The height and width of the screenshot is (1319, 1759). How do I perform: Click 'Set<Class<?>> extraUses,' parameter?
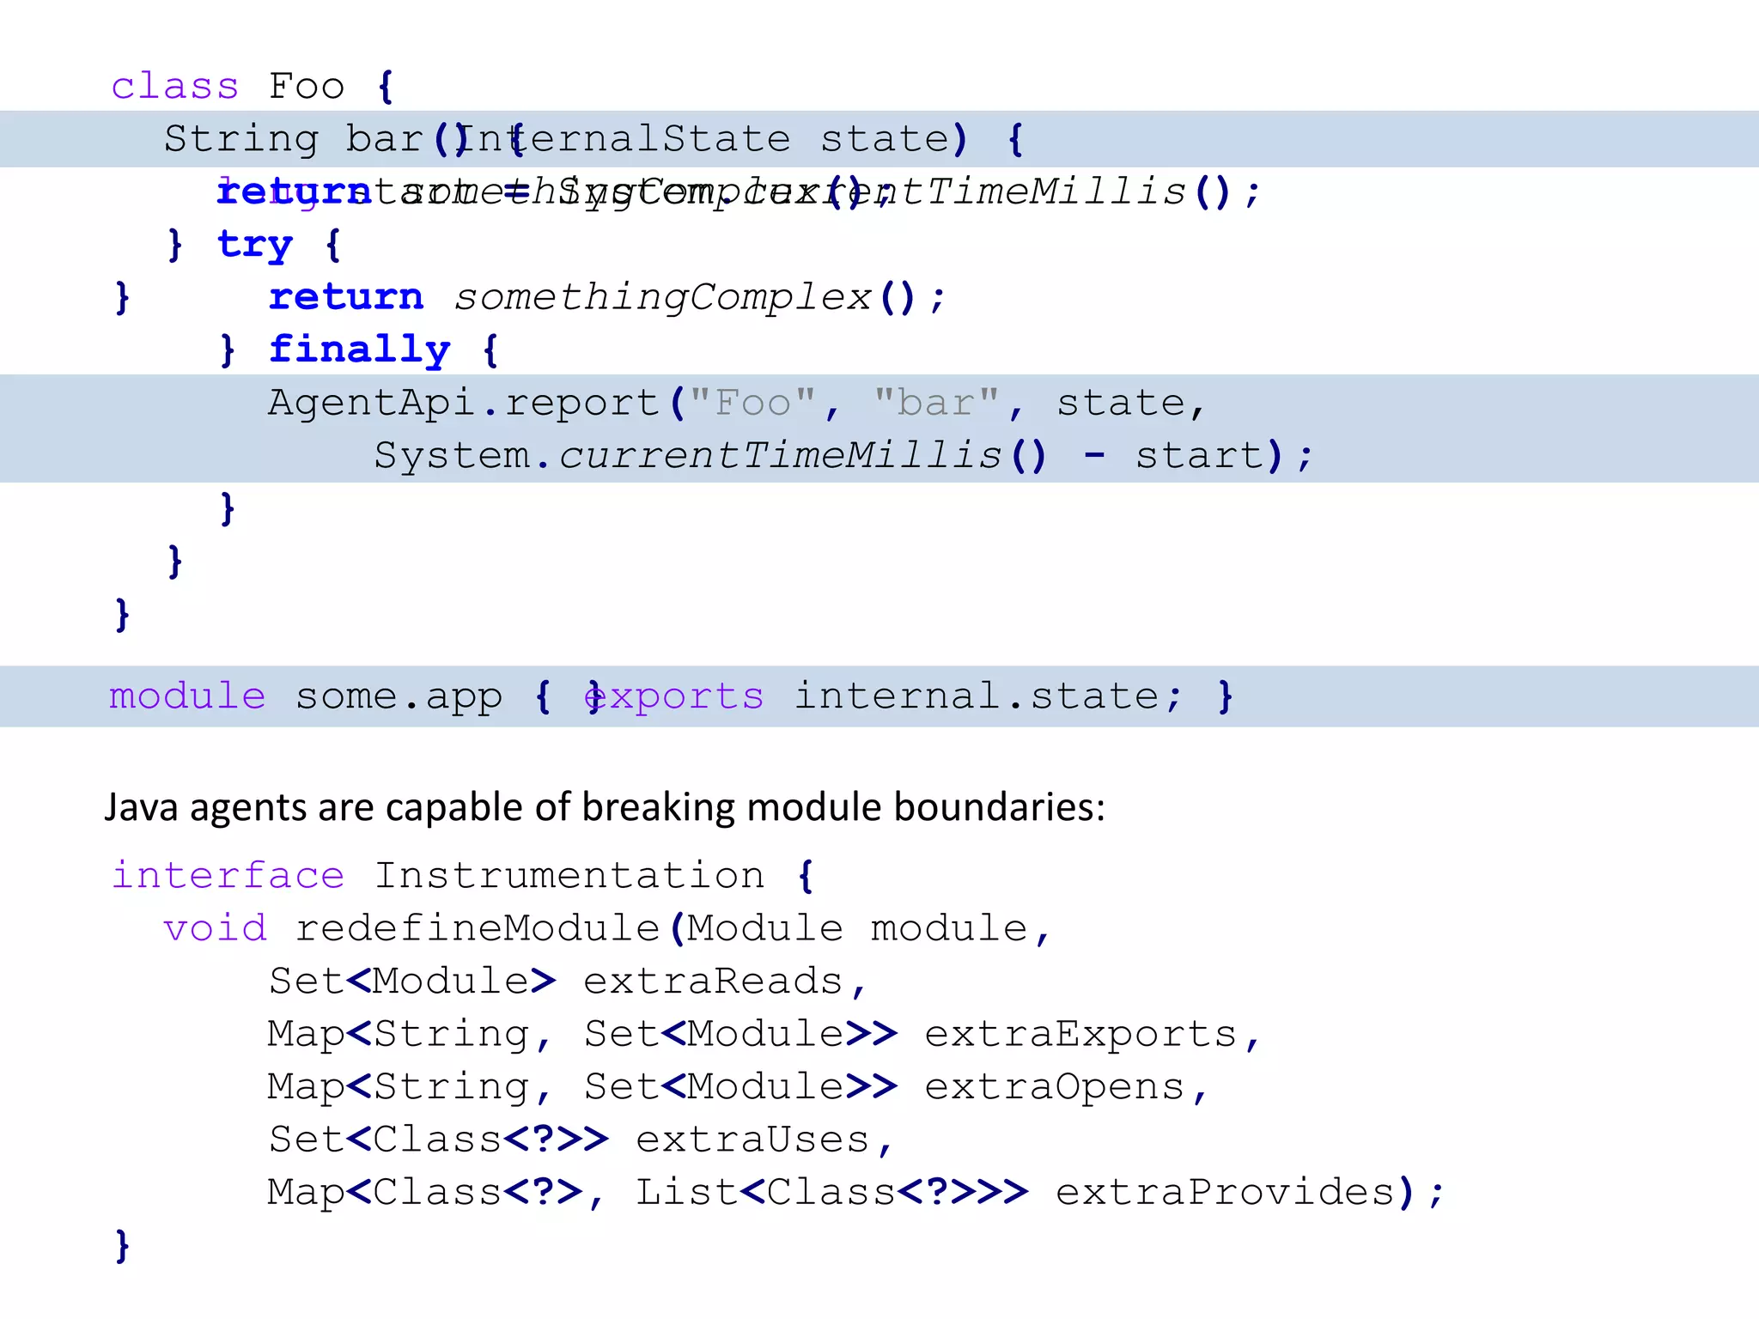pos(581,1140)
